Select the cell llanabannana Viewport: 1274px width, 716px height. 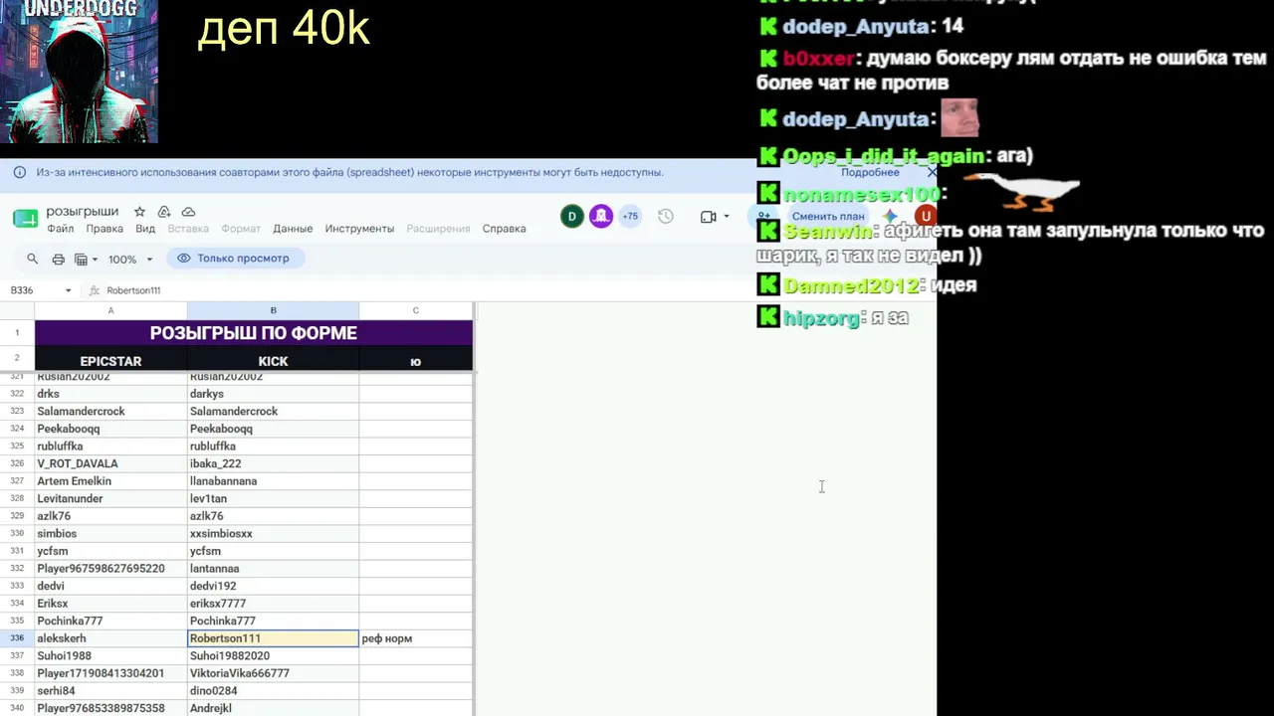pyautogui.click(x=274, y=481)
